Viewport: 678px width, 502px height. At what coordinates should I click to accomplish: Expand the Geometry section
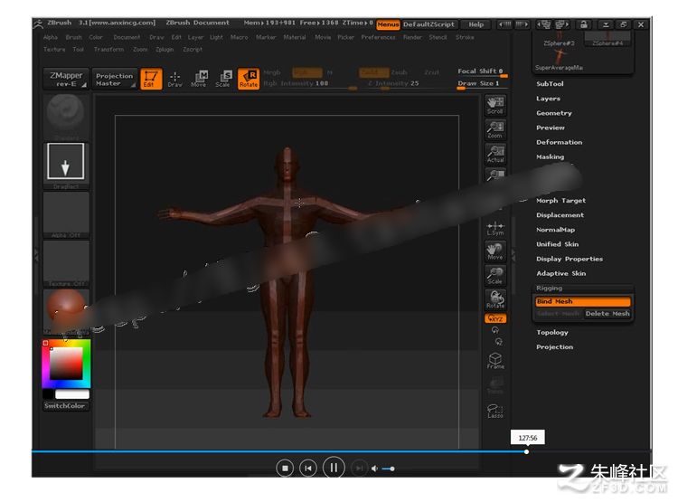554,113
